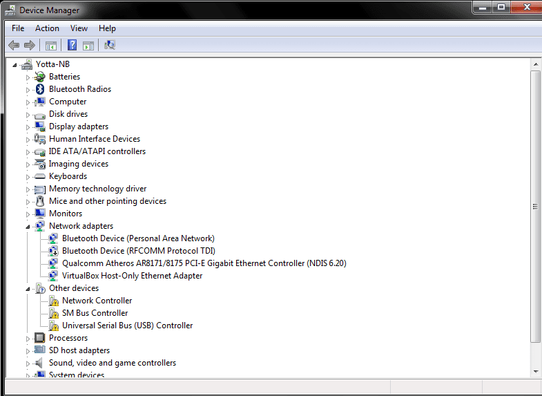Screen dimensions: 542x396
Task: Select the Monitors label
Action: click(66, 214)
